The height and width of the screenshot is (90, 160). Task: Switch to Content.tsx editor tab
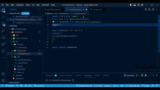point(97,9)
